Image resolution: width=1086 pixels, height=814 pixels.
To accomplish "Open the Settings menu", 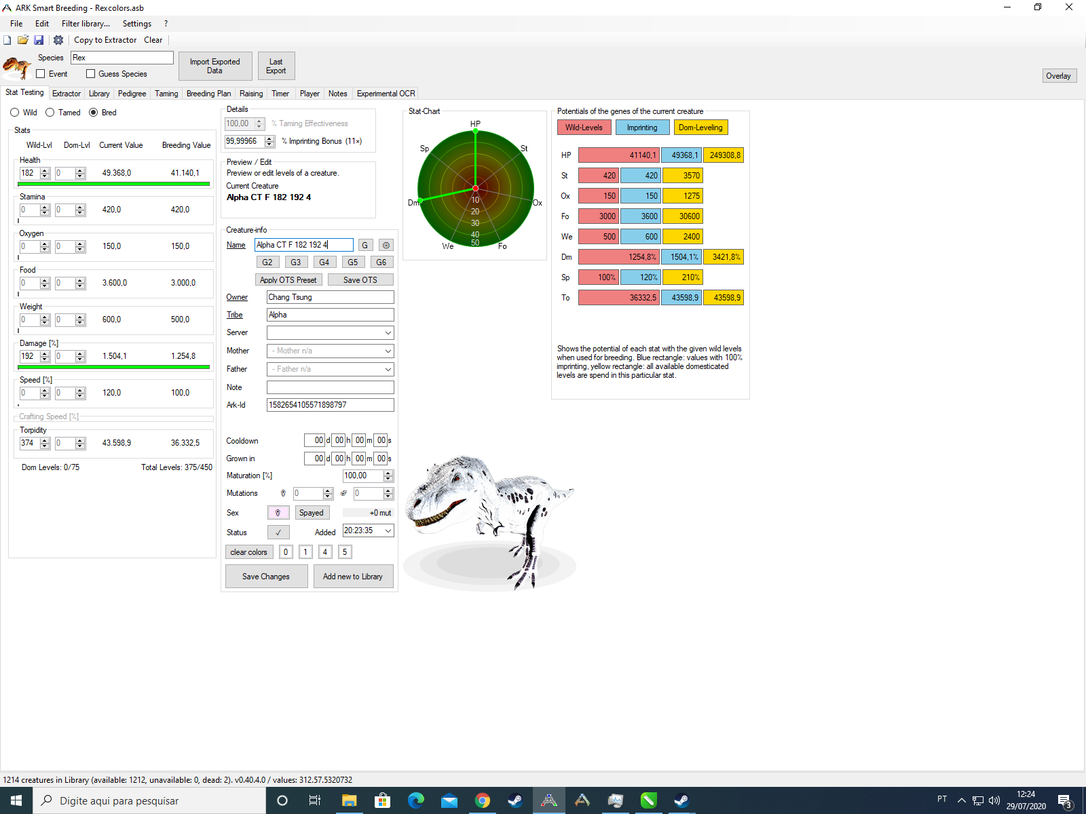I will 137,24.
